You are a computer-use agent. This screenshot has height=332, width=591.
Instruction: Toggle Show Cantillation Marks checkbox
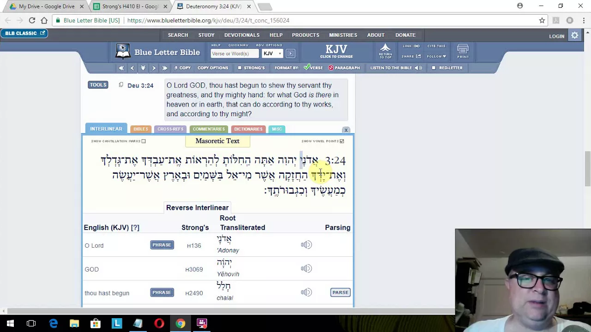tap(144, 141)
